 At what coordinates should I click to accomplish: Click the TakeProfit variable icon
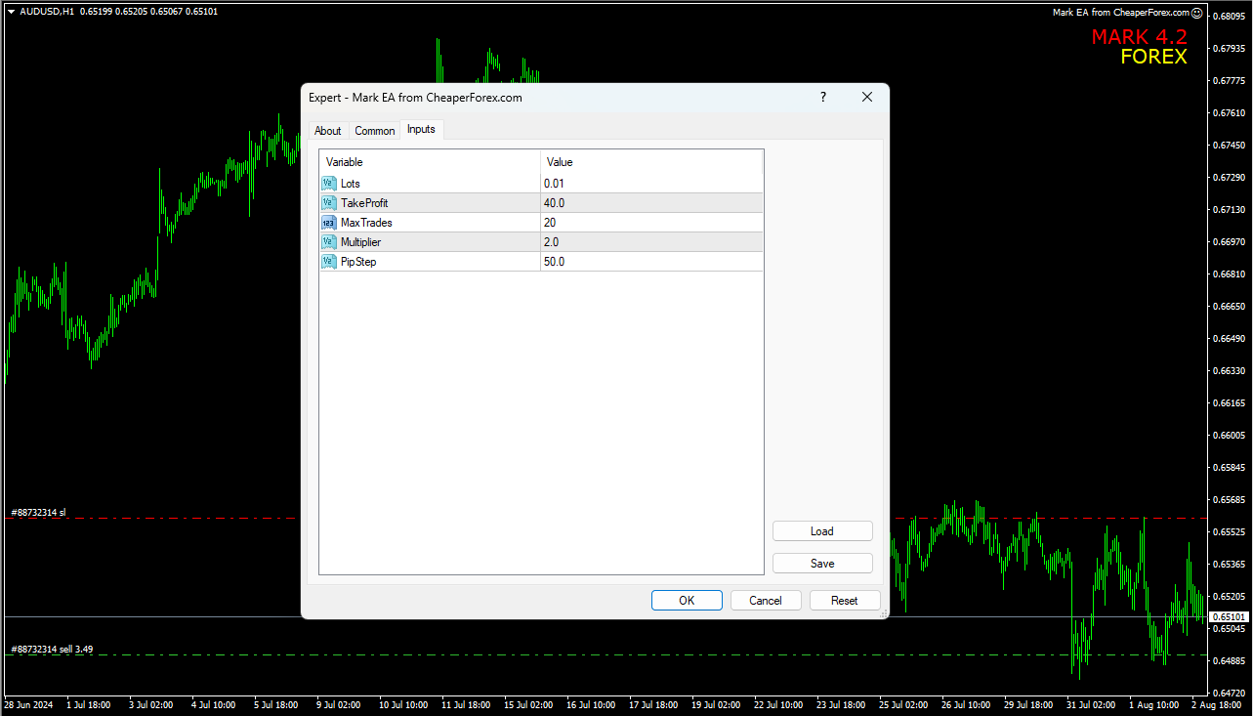pyautogui.click(x=328, y=203)
